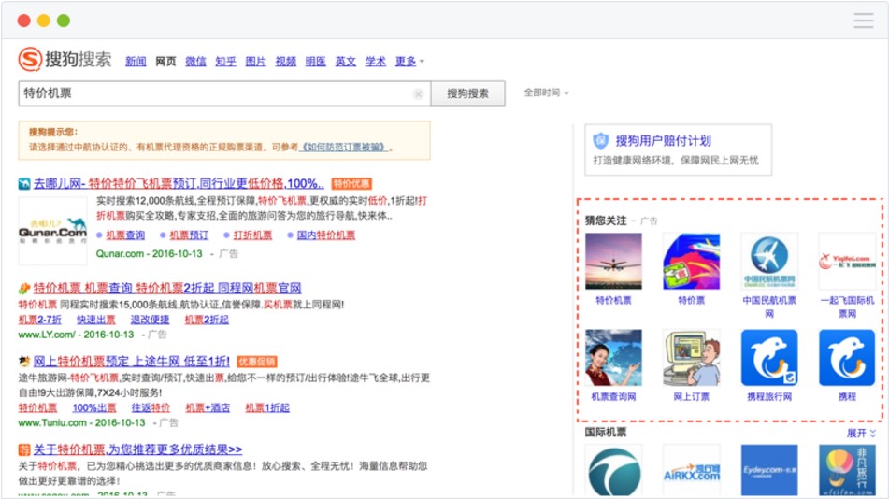Open the 机票查询网 stewardess image
Screen dimensions: 889x499
coord(613,358)
